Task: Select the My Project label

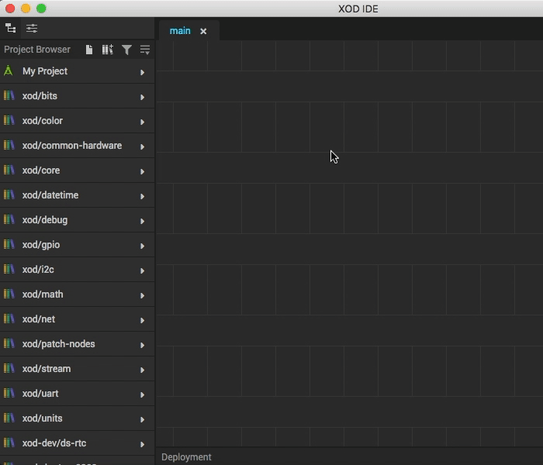Action: (45, 71)
